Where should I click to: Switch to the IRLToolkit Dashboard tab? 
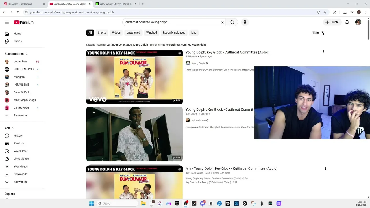24,4
